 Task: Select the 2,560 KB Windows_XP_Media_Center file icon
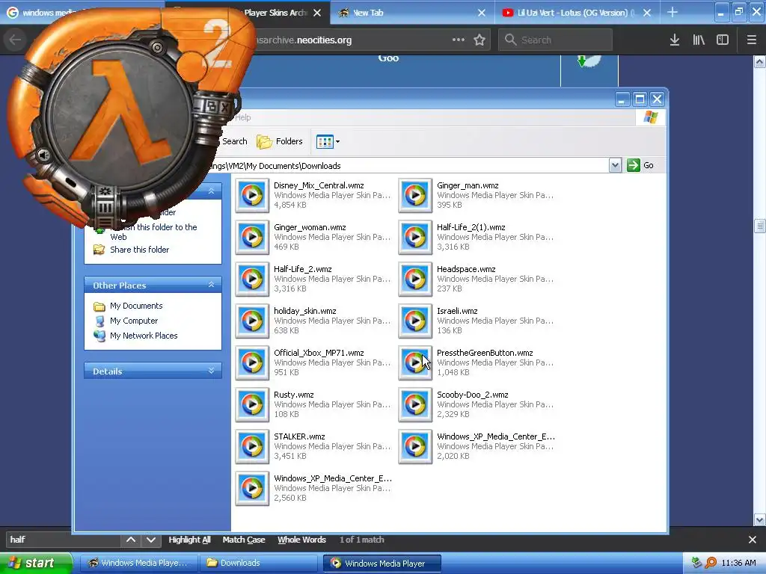point(252,489)
